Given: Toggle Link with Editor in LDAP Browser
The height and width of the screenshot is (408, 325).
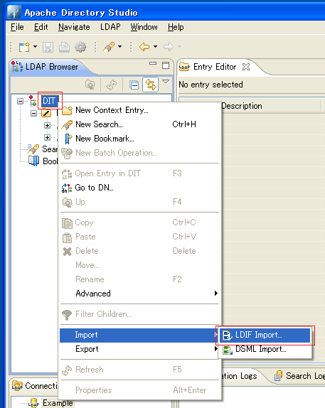Looking at the screenshot, I should click(x=151, y=85).
